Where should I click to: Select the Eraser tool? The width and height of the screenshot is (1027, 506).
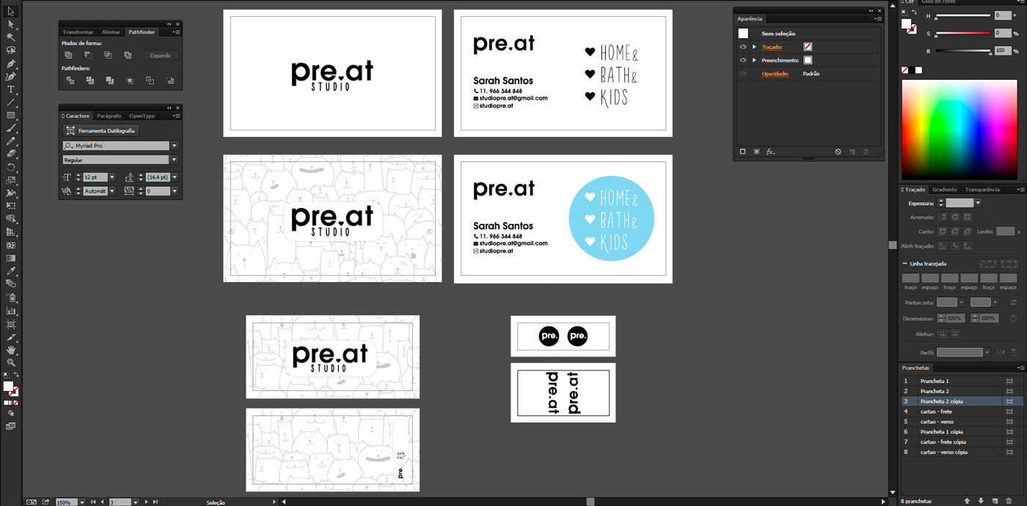[11, 154]
